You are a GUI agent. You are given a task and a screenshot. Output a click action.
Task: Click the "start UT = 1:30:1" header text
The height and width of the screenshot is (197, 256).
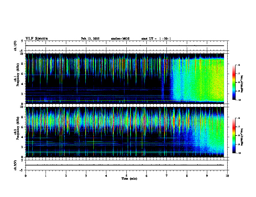pyautogui.click(x=156, y=39)
